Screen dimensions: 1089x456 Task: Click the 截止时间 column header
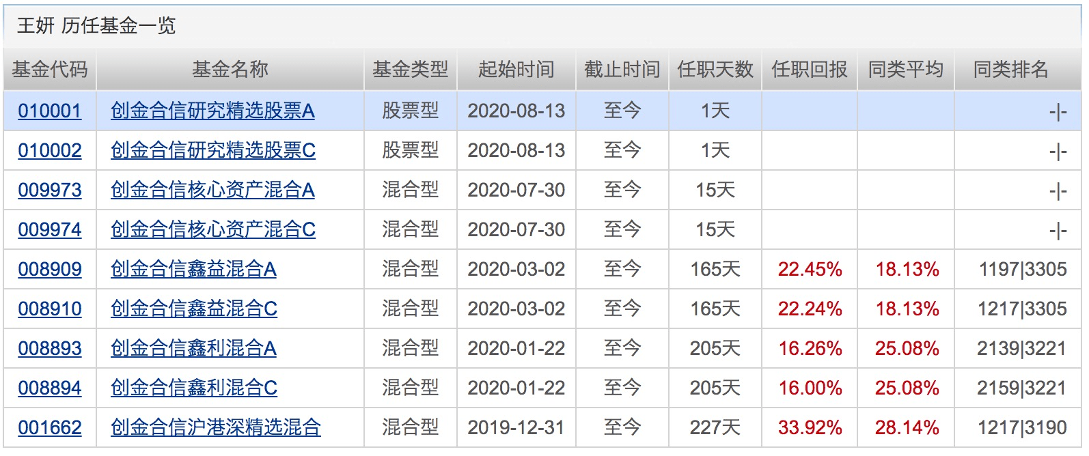(622, 70)
